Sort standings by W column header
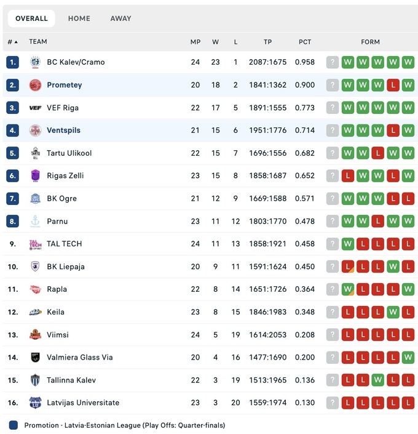Image resolution: width=418 pixels, height=434 pixels. click(x=215, y=42)
